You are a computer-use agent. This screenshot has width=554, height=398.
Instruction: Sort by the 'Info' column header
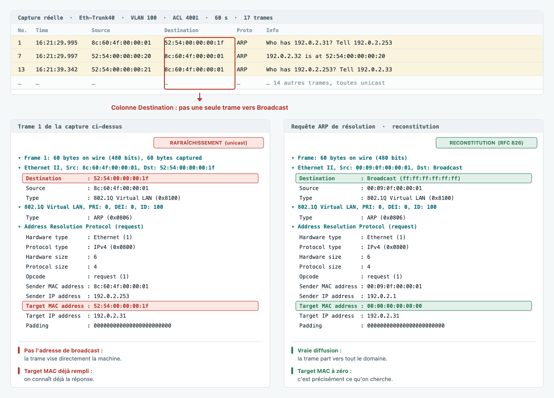[273, 30]
